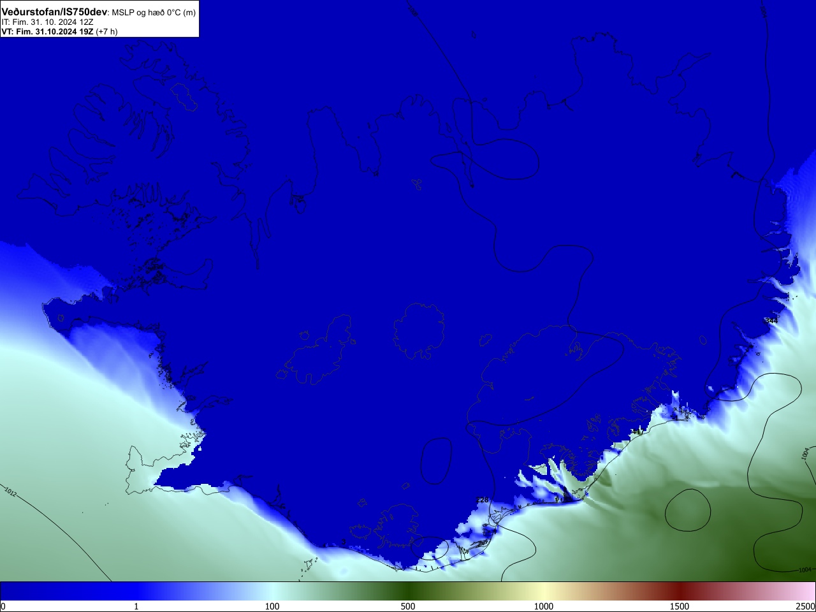
Task: Click the '1500' tick on the color scale
Action: tap(680, 606)
